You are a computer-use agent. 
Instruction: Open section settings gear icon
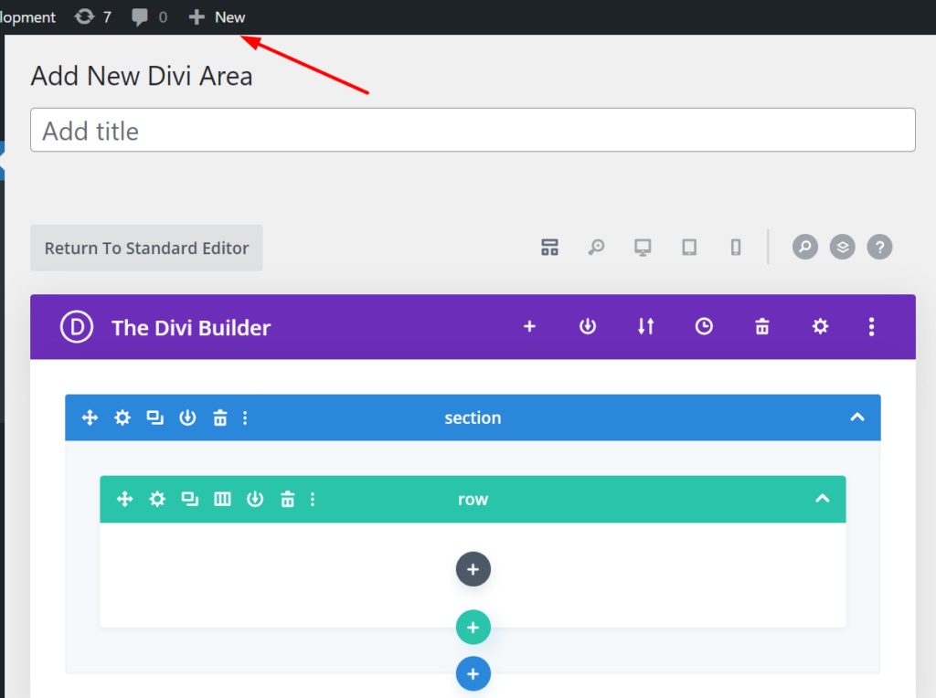tap(122, 418)
